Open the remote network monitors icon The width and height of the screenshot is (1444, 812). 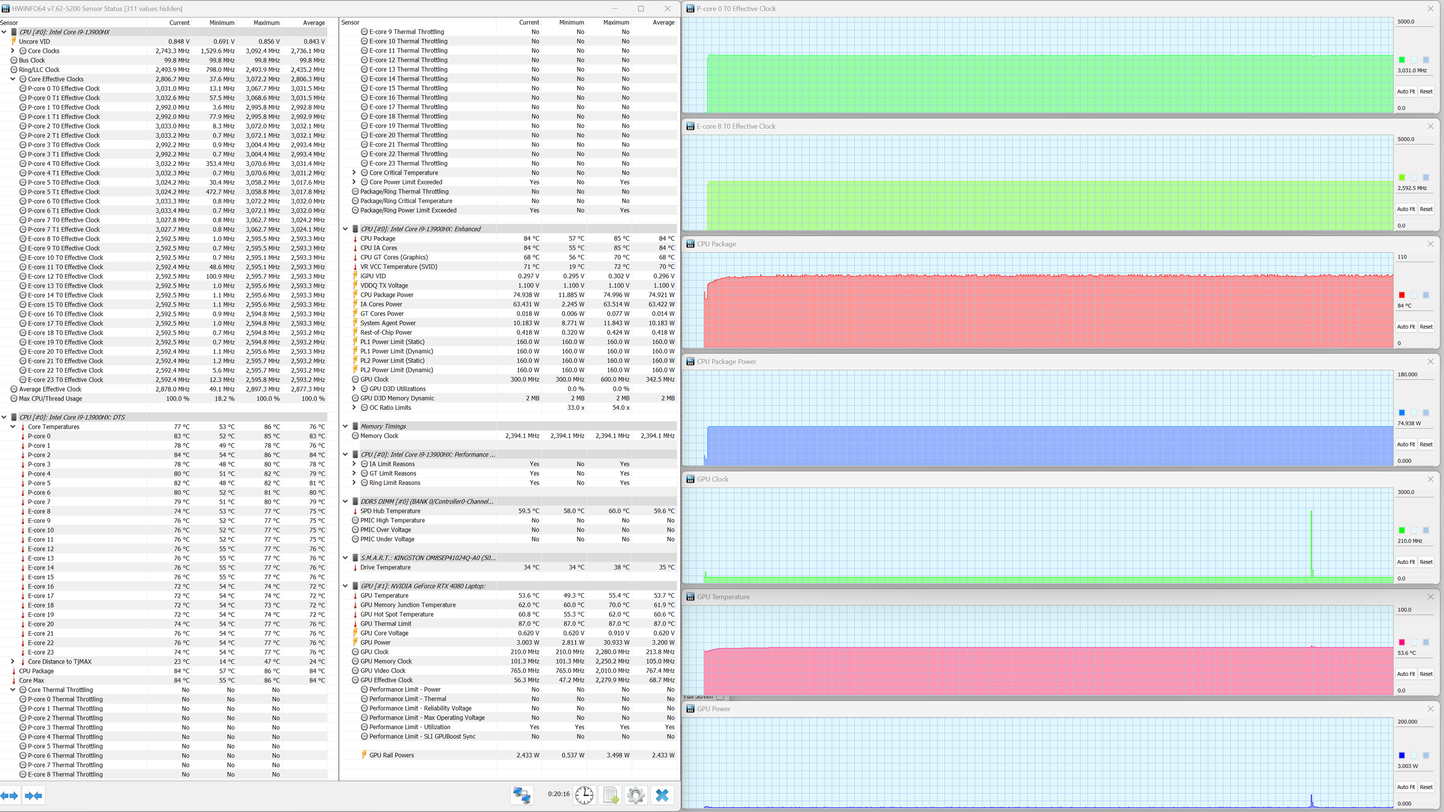pyautogui.click(x=522, y=795)
